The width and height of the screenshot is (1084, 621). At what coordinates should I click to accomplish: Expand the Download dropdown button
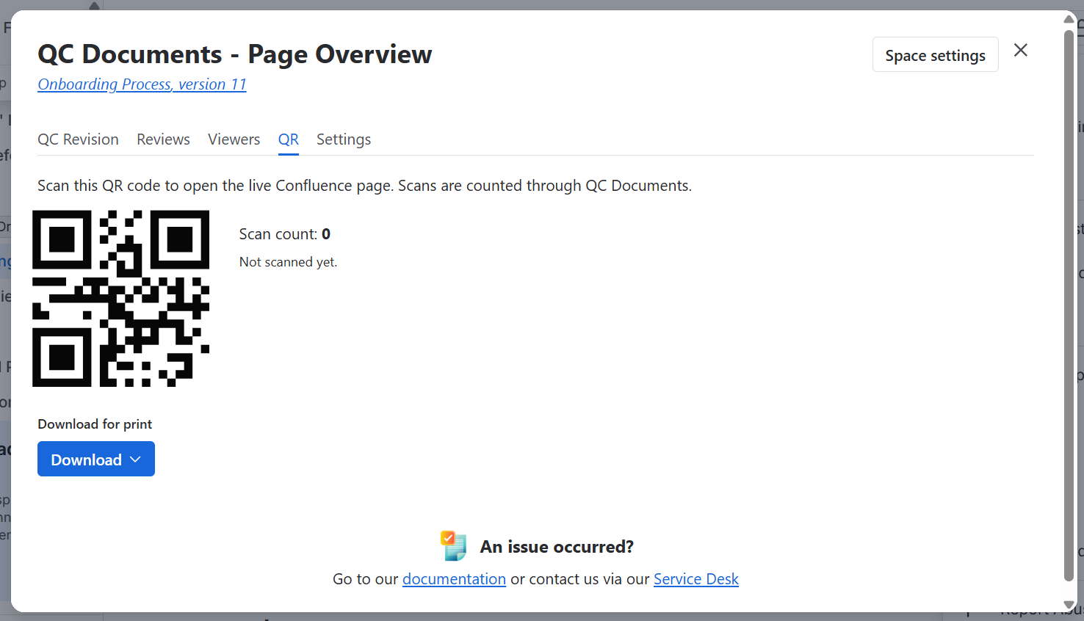coord(96,459)
